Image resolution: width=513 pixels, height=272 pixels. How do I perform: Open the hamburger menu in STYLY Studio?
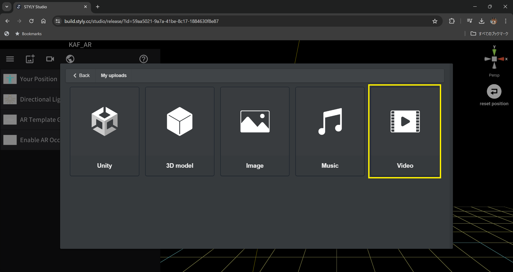10,59
